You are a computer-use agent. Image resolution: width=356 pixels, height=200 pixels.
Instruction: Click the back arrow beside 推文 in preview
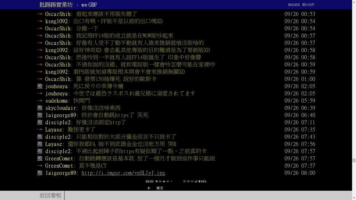pos(149,188)
